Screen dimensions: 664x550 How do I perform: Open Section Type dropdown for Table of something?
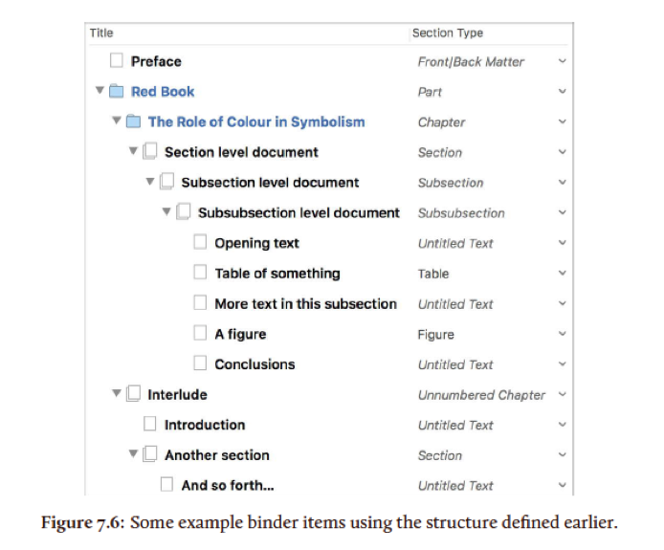562,274
